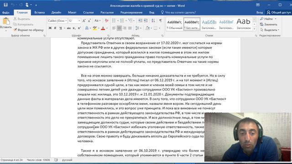This screenshot has height=164, width=292.
Task: Open the font size 12 dropdown
Action: [79, 21]
